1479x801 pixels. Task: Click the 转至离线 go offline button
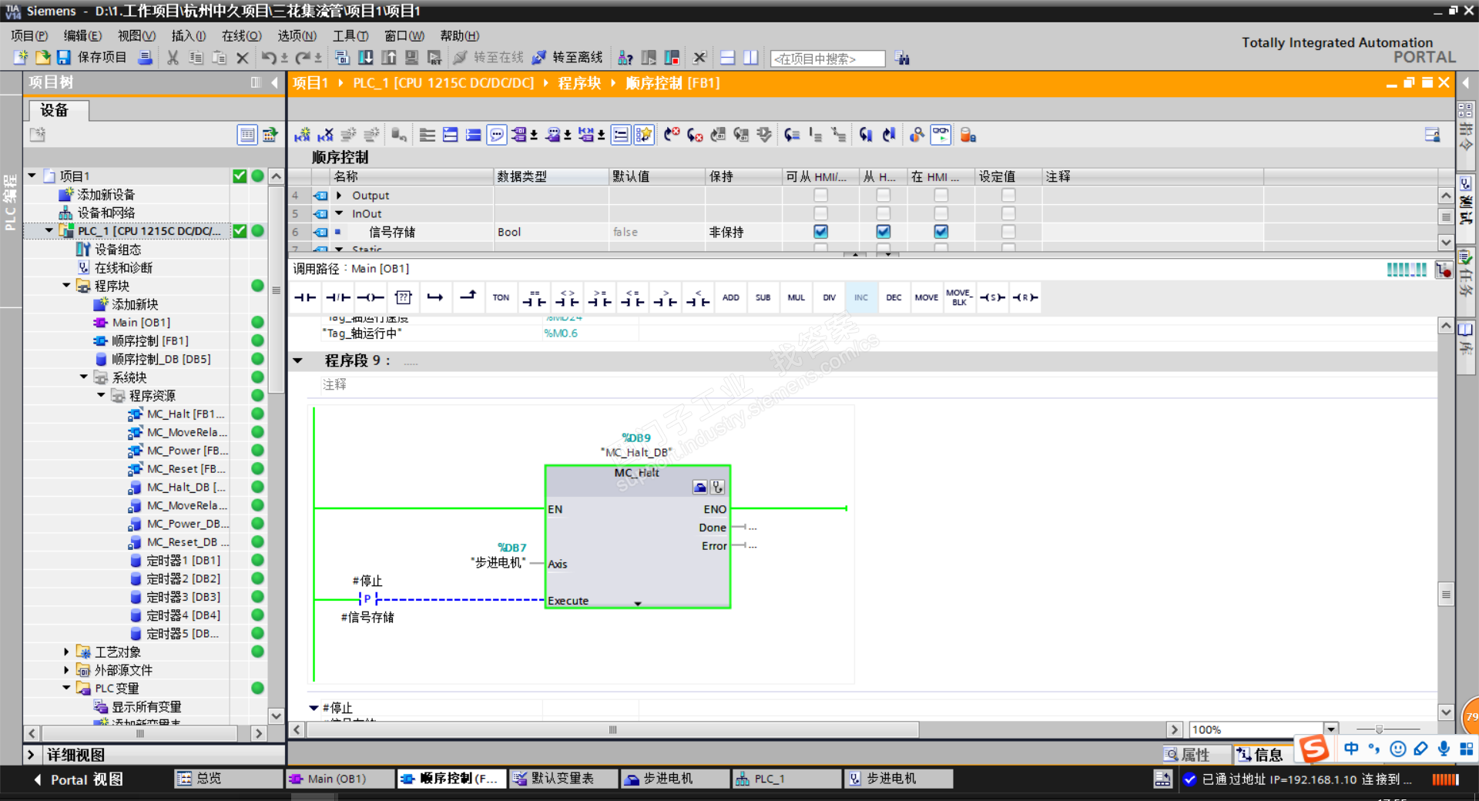pos(570,58)
